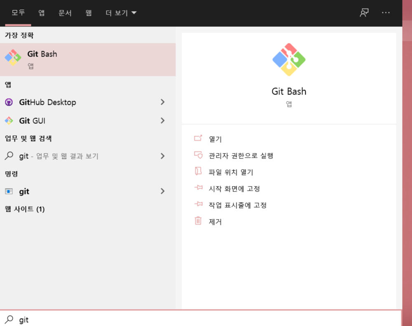Image resolution: width=412 pixels, height=326 pixels.
Task: Open the three-dot options menu
Action: [386, 13]
